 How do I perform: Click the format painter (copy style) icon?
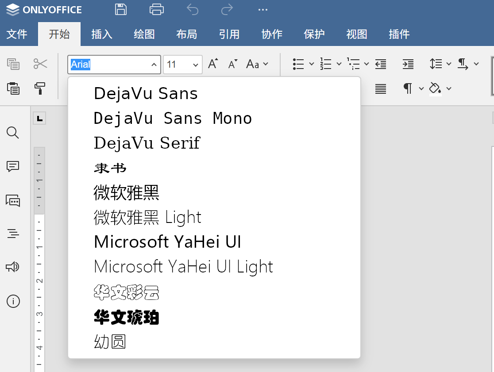click(40, 88)
